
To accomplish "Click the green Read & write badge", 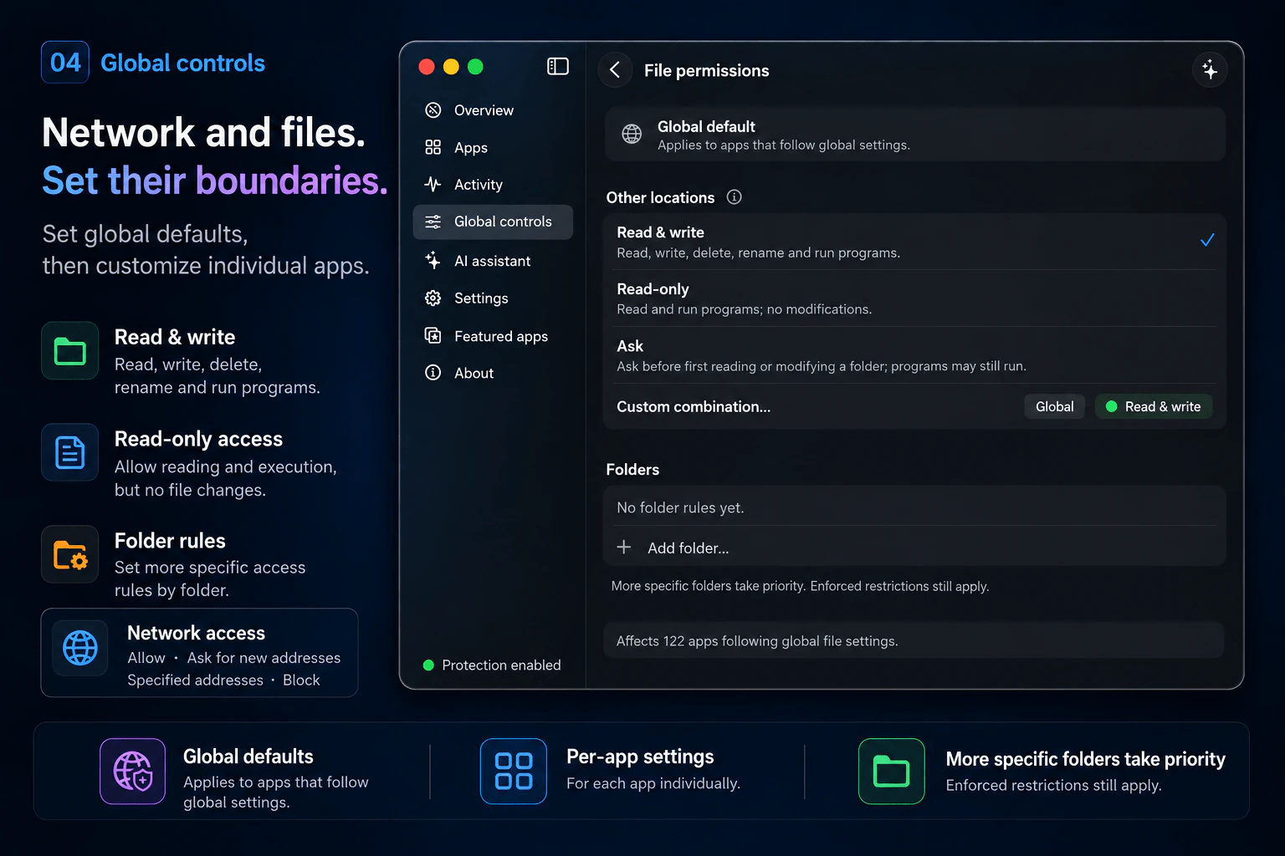I will coord(1154,406).
